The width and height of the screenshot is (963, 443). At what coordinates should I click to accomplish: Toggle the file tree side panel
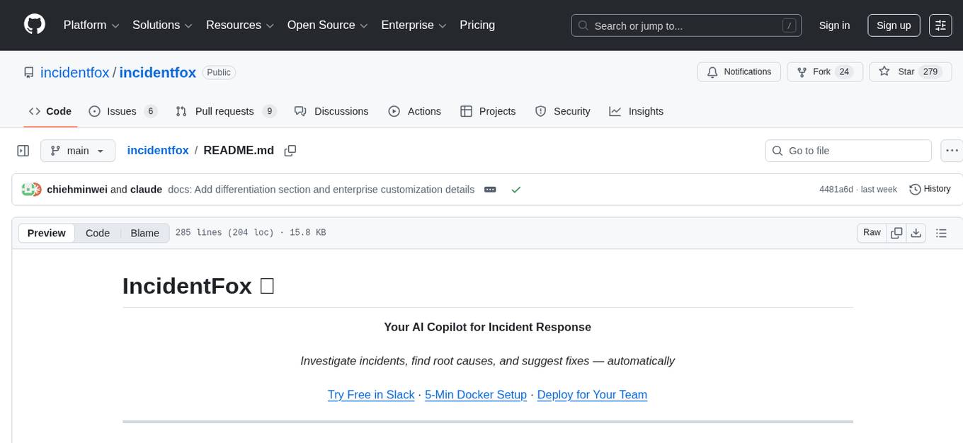(23, 150)
